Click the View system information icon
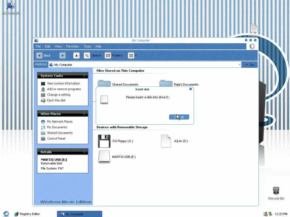 tap(43, 84)
